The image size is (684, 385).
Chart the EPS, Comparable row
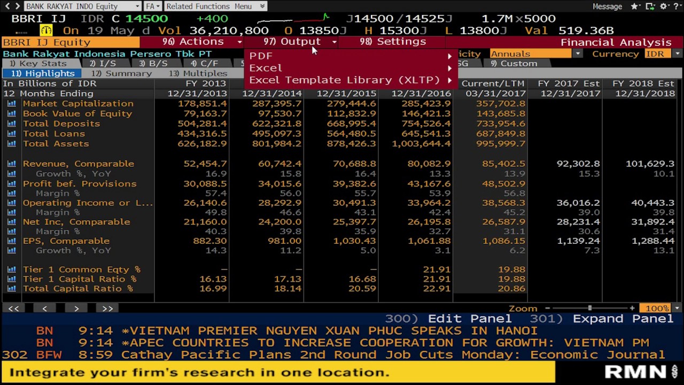tap(11, 241)
